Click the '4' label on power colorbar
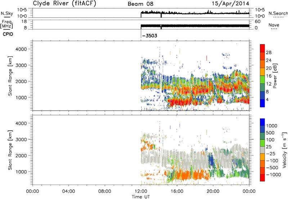The height and width of the screenshot is (199, 288). (x=267, y=99)
